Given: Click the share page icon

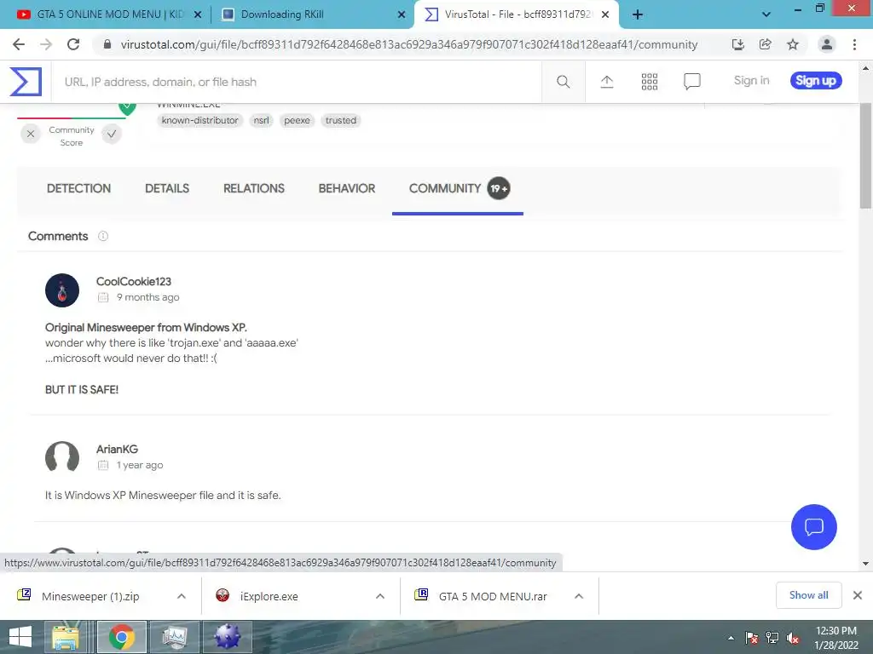Looking at the screenshot, I should [766, 44].
